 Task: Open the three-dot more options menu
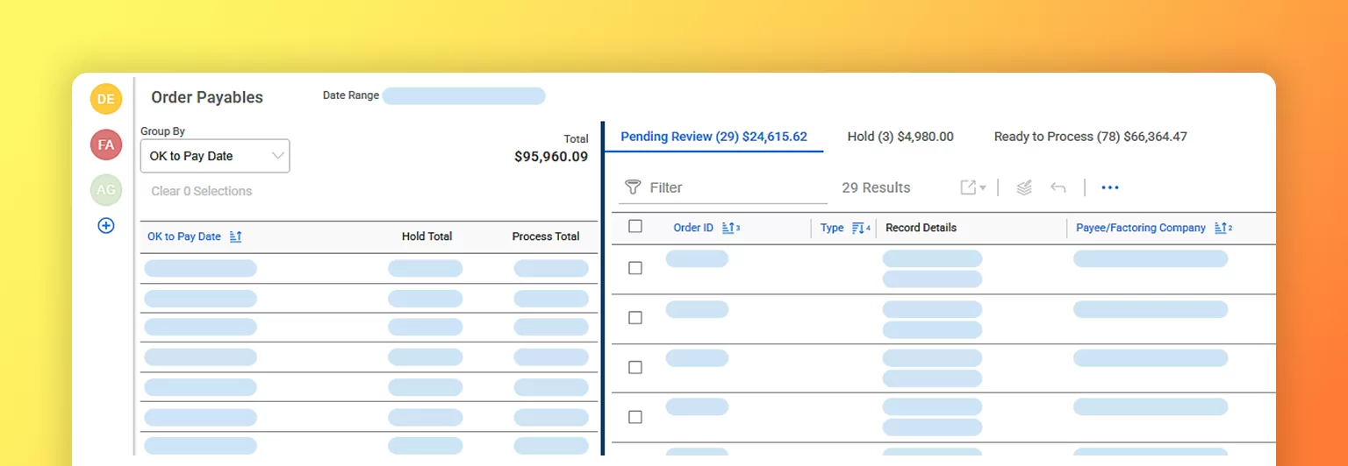(1110, 187)
